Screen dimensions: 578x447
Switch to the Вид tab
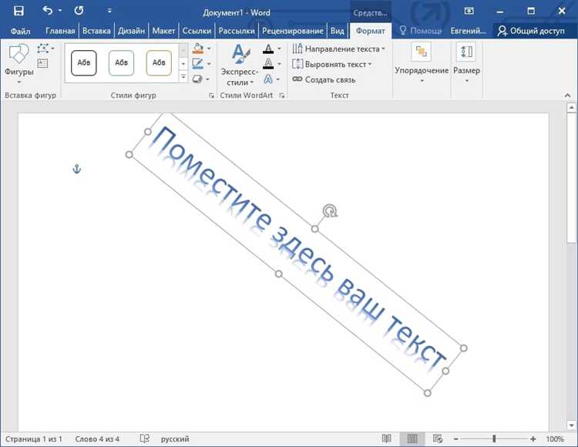coord(337,31)
